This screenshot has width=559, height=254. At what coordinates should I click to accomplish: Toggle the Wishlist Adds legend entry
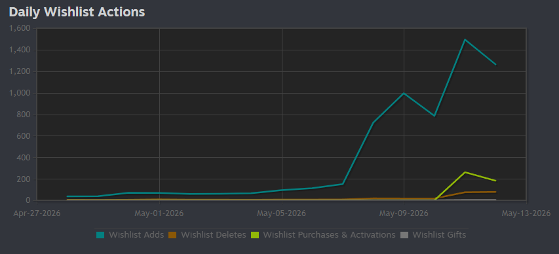tap(130, 235)
